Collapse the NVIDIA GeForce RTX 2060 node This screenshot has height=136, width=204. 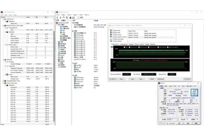coord(3,26)
